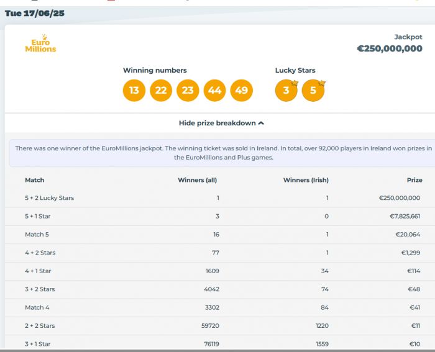Click the 1220 Irish winners count
The height and width of the screenshot is (352, 435).
(322, 326)
